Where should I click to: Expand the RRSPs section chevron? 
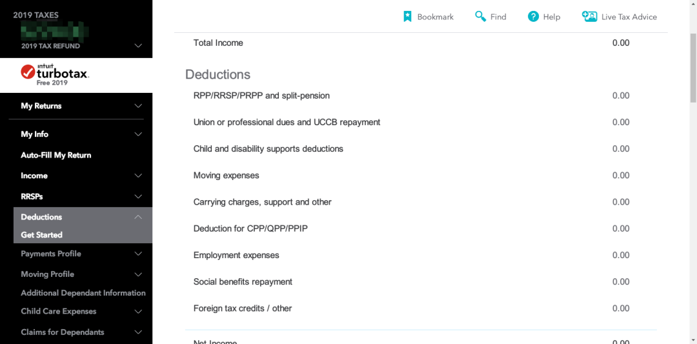(x=138, y=196)
